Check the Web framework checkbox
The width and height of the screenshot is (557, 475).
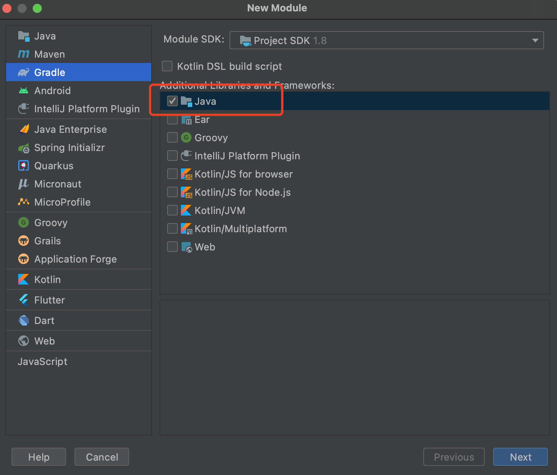172,247
